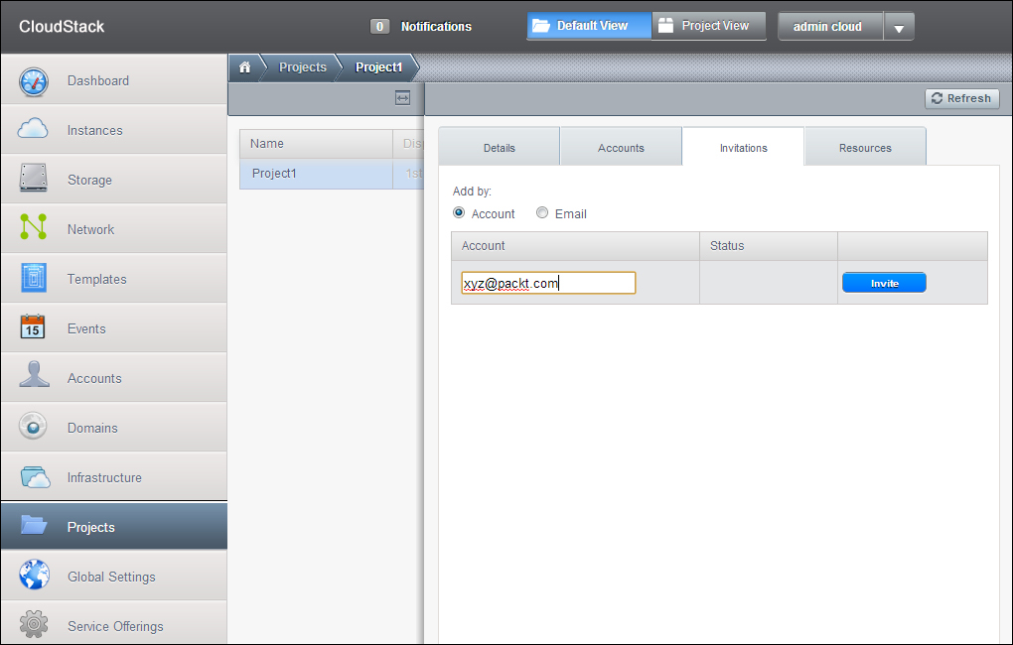Open the Notifications list
Screen dimensions: 1013x645
421,27
